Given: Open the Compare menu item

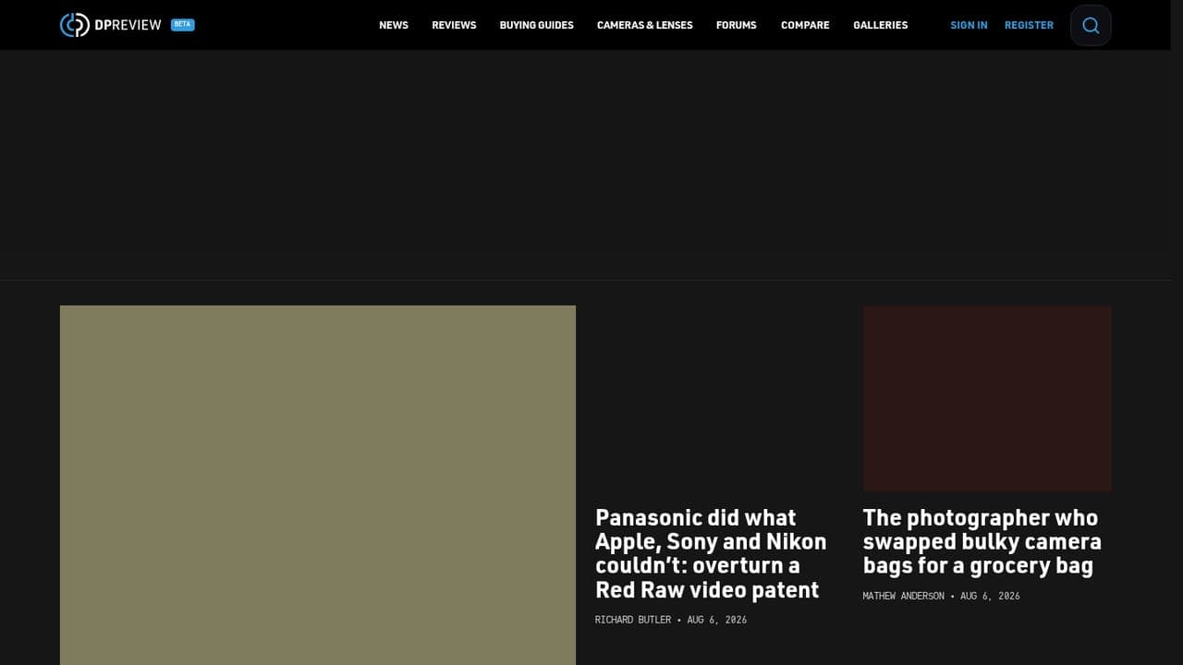Looking at the screenshot, I should tap(805, 25).
